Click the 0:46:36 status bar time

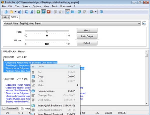pos(122,113)
